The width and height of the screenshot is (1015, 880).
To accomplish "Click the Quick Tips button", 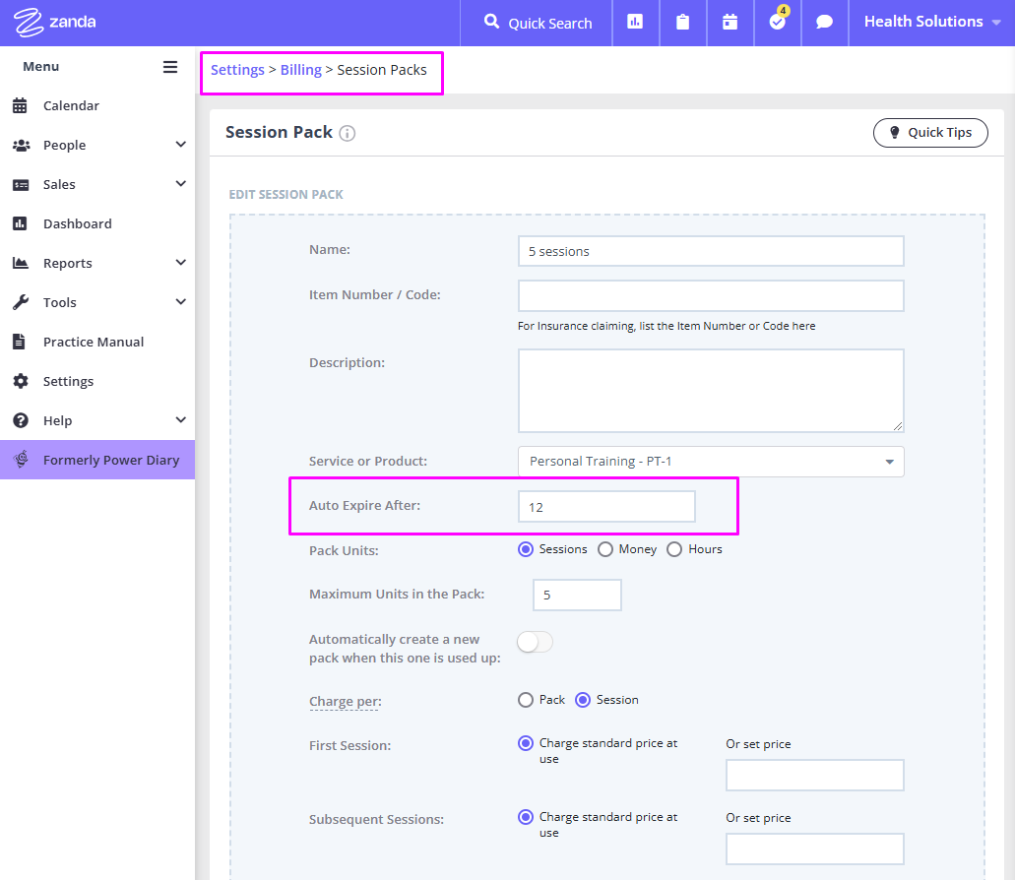I will 929,132.
